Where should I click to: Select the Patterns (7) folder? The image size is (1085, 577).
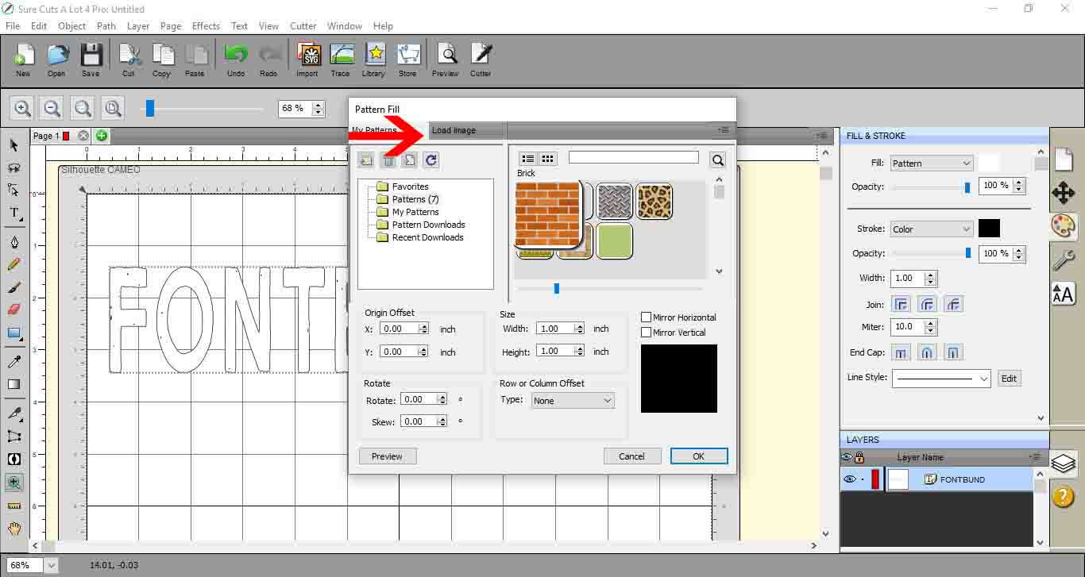tap(415, 199)
